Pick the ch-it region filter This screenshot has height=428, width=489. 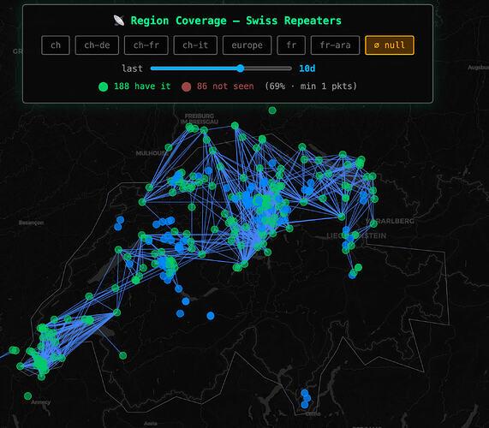point(195,45)
